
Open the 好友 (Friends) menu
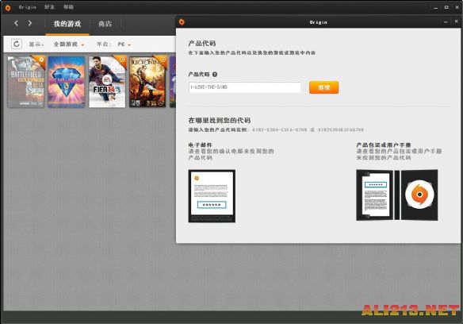[x=49, y=7]
